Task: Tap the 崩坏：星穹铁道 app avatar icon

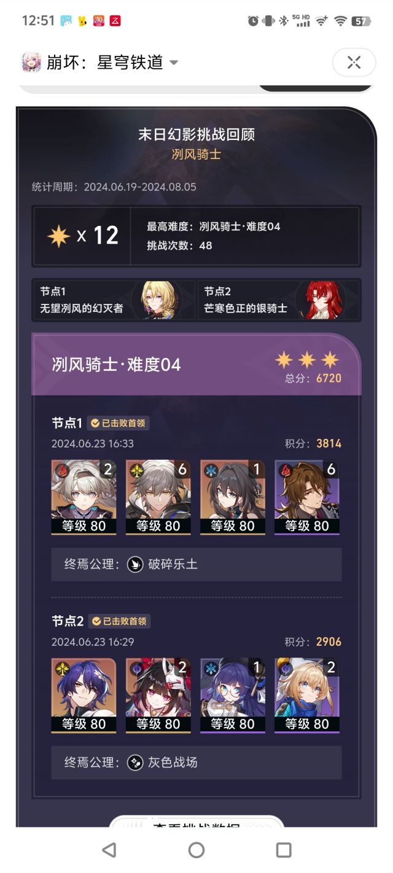Action: tap(31, 62)
